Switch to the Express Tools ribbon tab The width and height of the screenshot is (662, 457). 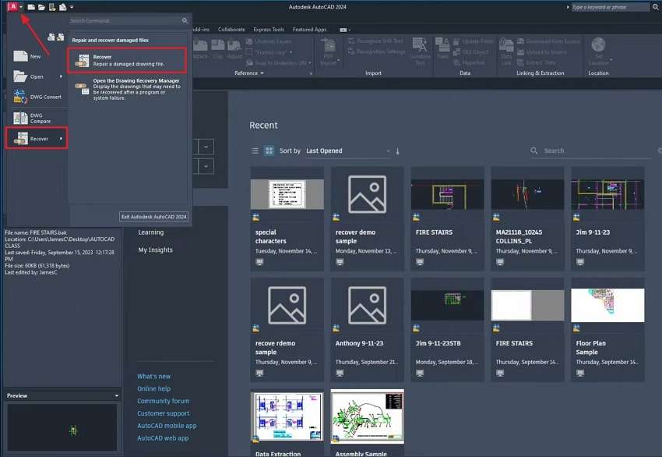(269, 29)
